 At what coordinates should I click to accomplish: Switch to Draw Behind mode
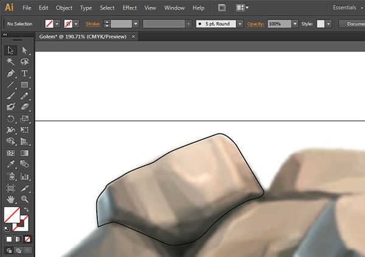18,250
